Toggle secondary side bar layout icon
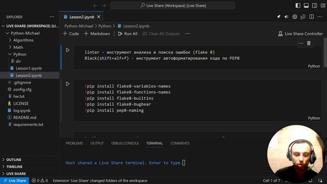 (315, 6)
